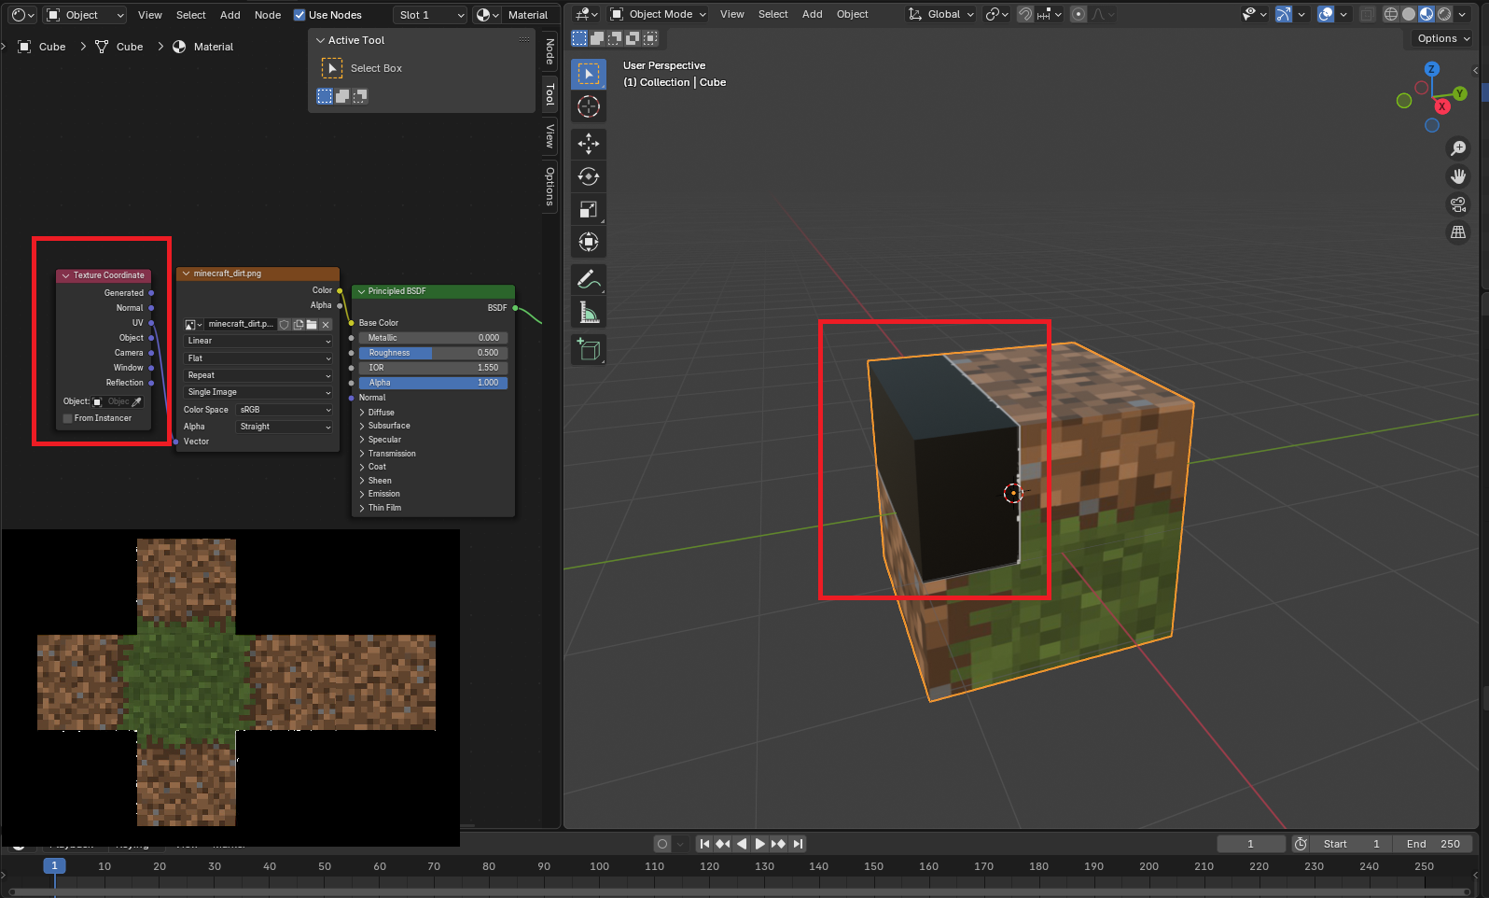
Task: Toggle proportional editing in viewport header
Action: click(1078, 14)
